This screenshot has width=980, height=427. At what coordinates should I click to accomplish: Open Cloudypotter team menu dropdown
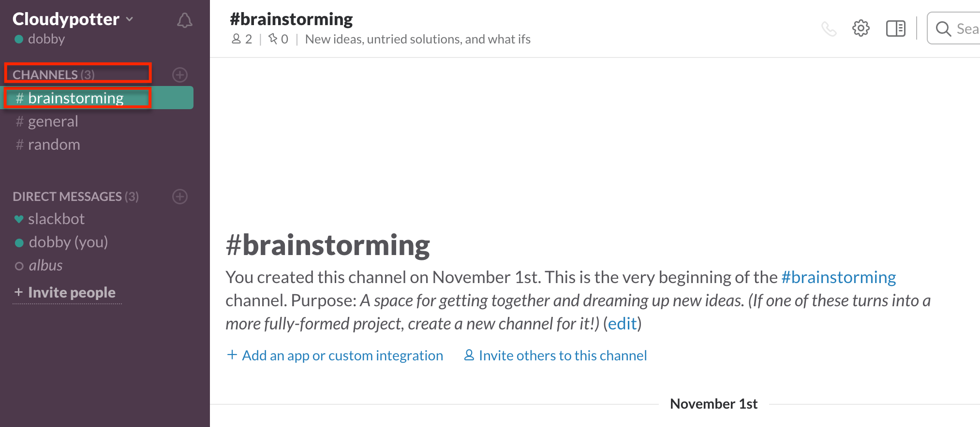73,19
